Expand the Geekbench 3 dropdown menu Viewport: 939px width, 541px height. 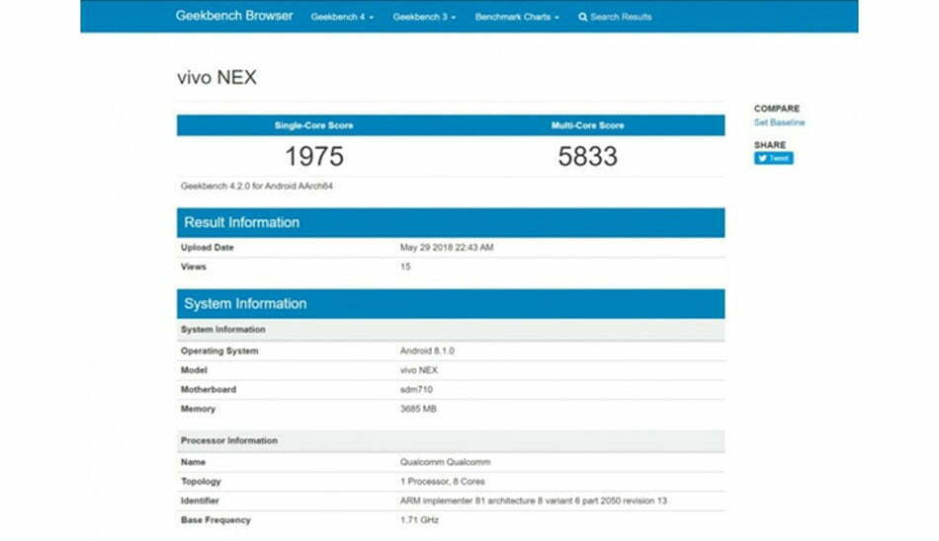[424, 17]
